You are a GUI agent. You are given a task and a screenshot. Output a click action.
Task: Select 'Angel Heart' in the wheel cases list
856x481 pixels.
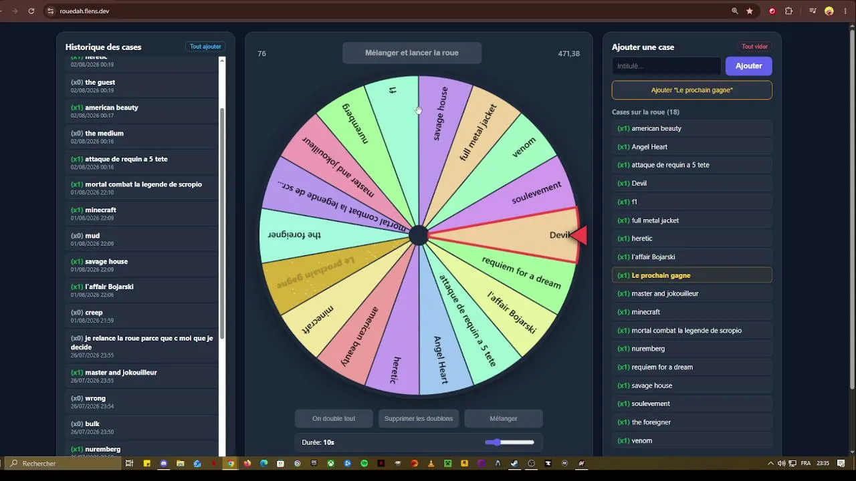[x=692, y=146]
